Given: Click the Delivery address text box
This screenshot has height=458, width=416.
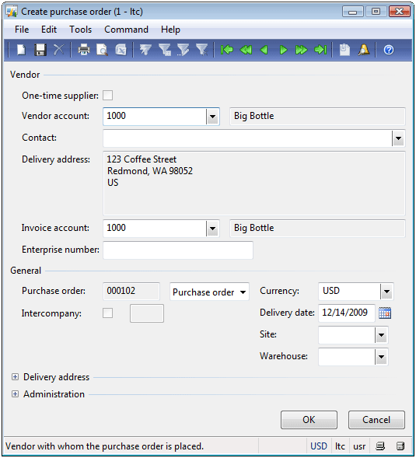Looking at the screenshot, I should click(x=254, y=184).
